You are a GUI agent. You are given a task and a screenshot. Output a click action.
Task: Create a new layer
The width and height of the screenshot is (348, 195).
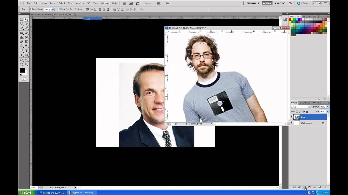pyautogui.click(x=319, y=187)
